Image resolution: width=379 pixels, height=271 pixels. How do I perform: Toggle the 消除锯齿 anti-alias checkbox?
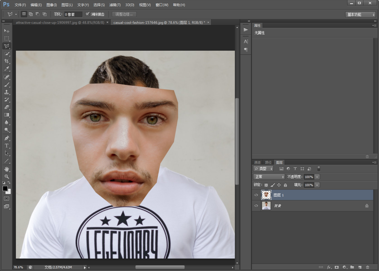point(87,14)
